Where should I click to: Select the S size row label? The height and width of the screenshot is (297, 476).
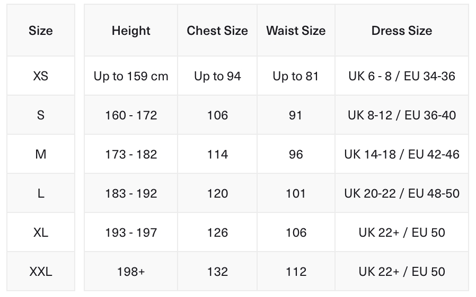coord(41,115)
